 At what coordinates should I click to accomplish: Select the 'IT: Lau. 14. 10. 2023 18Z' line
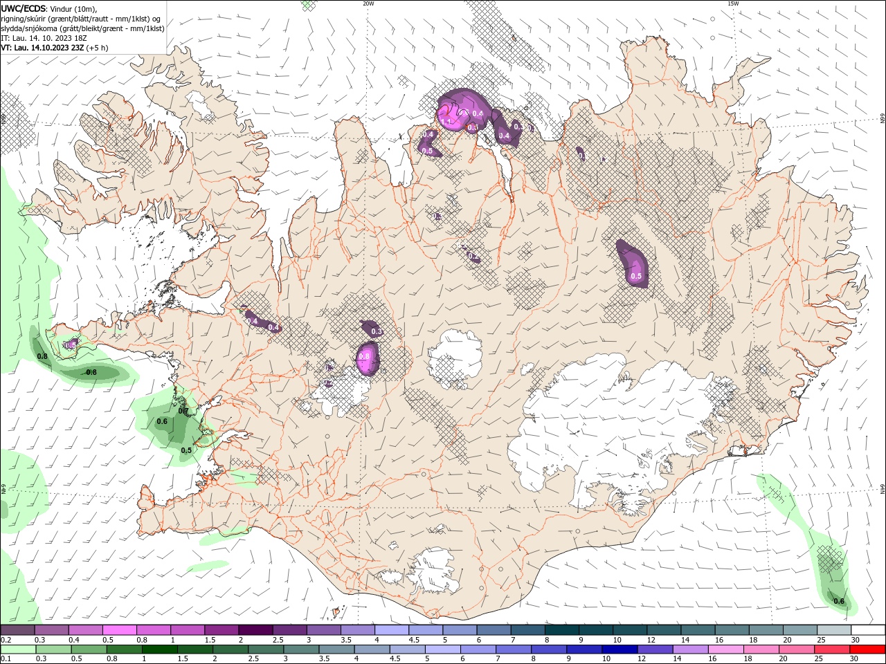click(x=45, y=38)
